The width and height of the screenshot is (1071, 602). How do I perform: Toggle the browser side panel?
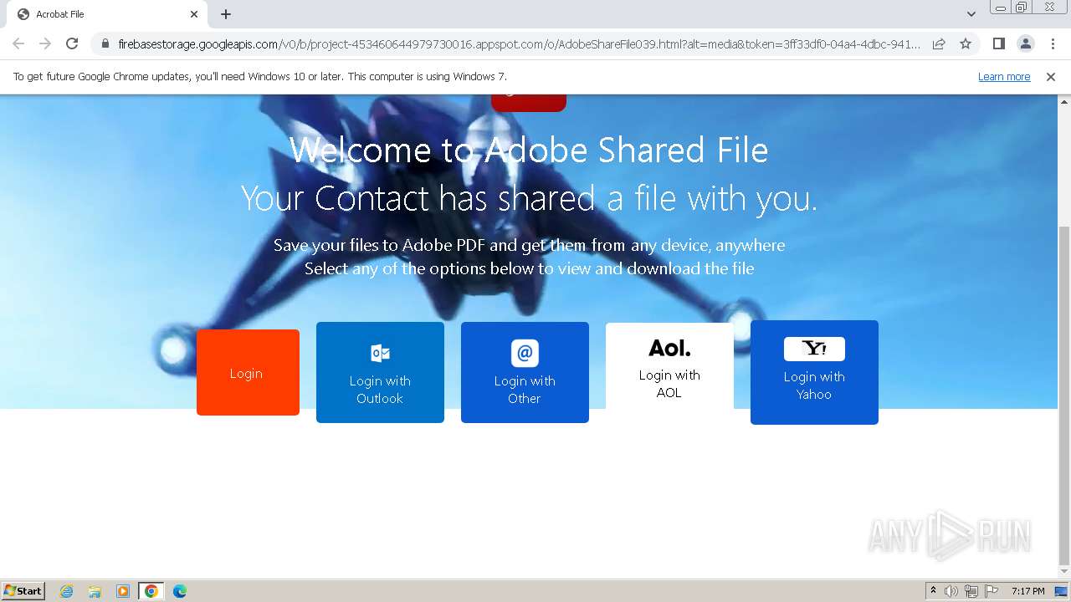[998, 43]
